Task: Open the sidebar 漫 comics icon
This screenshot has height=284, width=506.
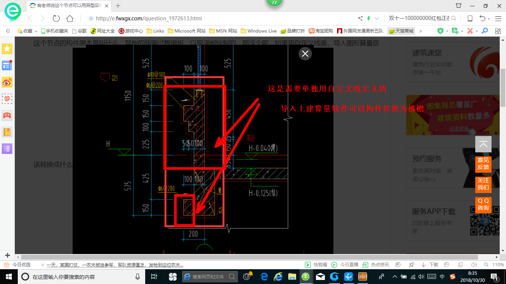Action: click(x=7, y=149)
